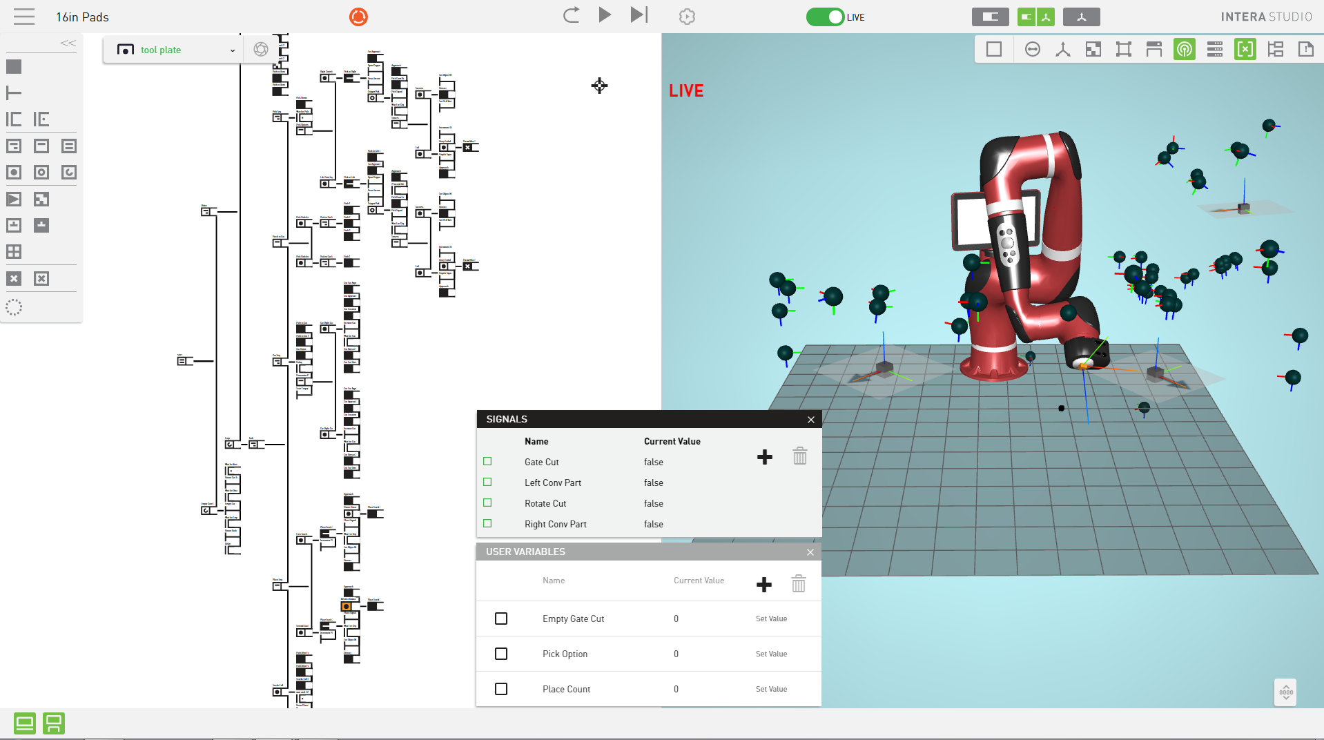The width and height of the screenshot is (1324, 740).
Task: Open the hamburger main menu
Action: pyautogui.click(x=23, y=17)
